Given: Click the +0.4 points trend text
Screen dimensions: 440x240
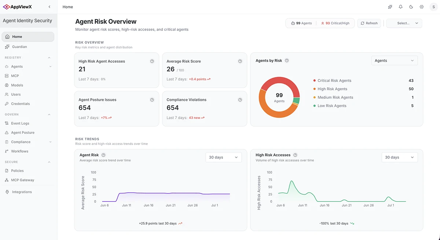Looking at the screenshot, I should [x=200, y=79].
